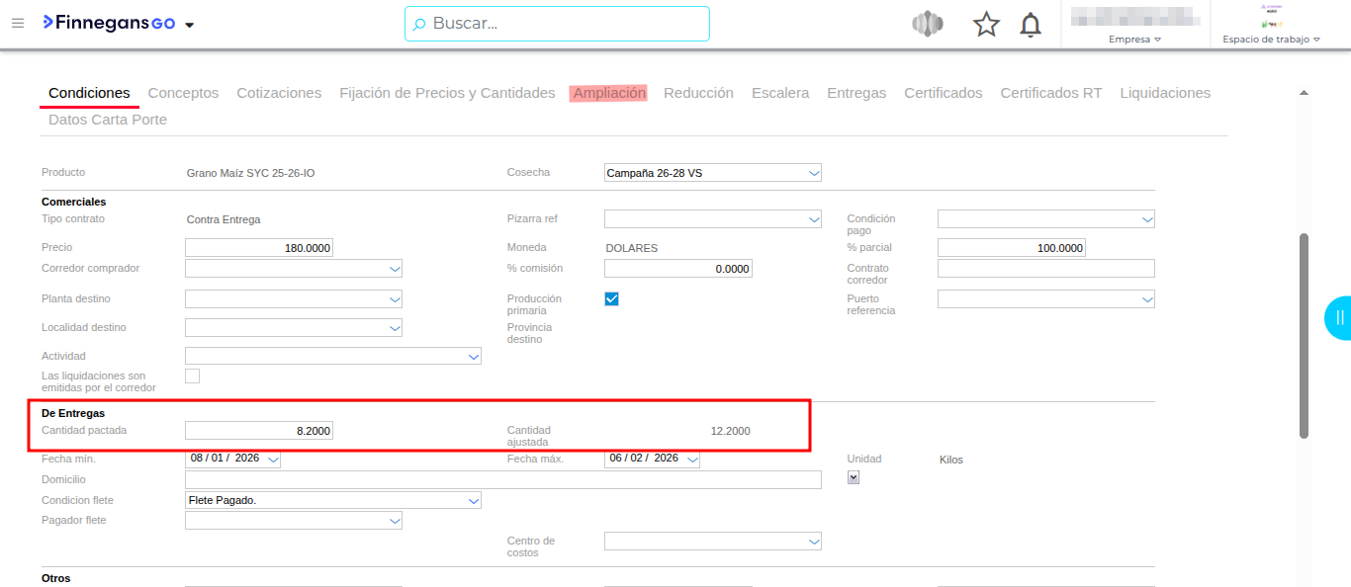The width and height of the screenshot is (1351, 587).
Task: Click the blue side panel handle
Action: (x=1339, y=317)
